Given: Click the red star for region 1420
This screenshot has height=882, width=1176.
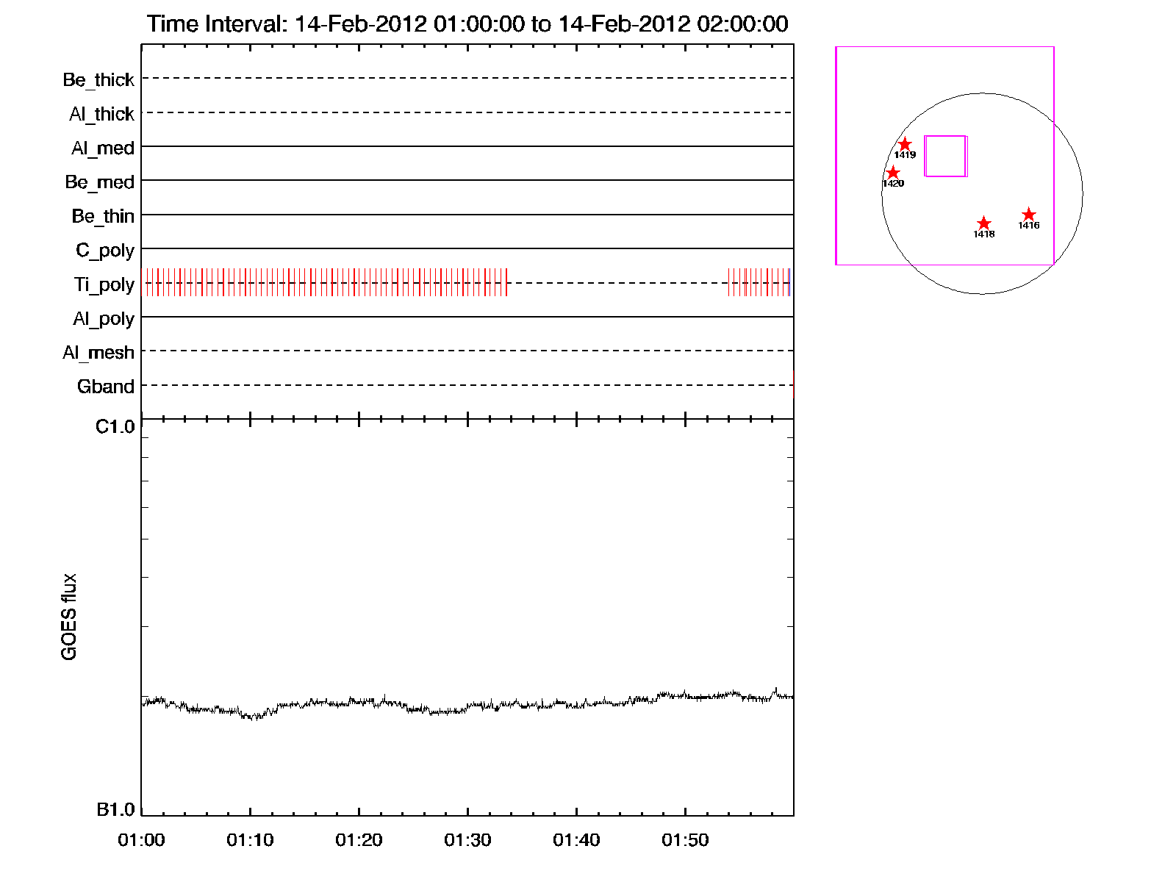Looking at the screenshot, I should [x=893, y=173].
